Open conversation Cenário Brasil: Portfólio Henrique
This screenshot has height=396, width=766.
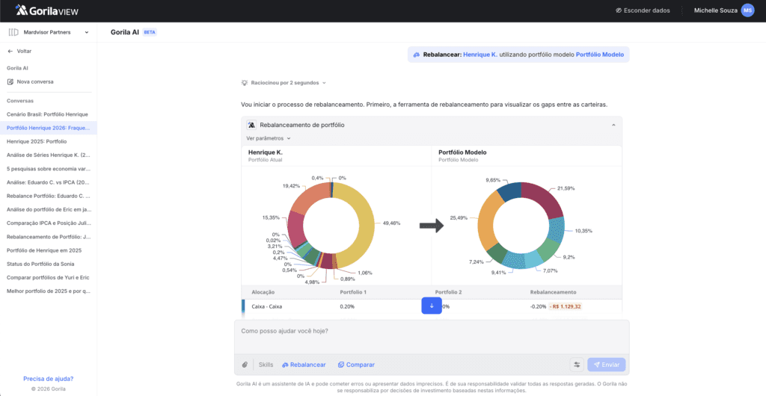click(47, 114)
